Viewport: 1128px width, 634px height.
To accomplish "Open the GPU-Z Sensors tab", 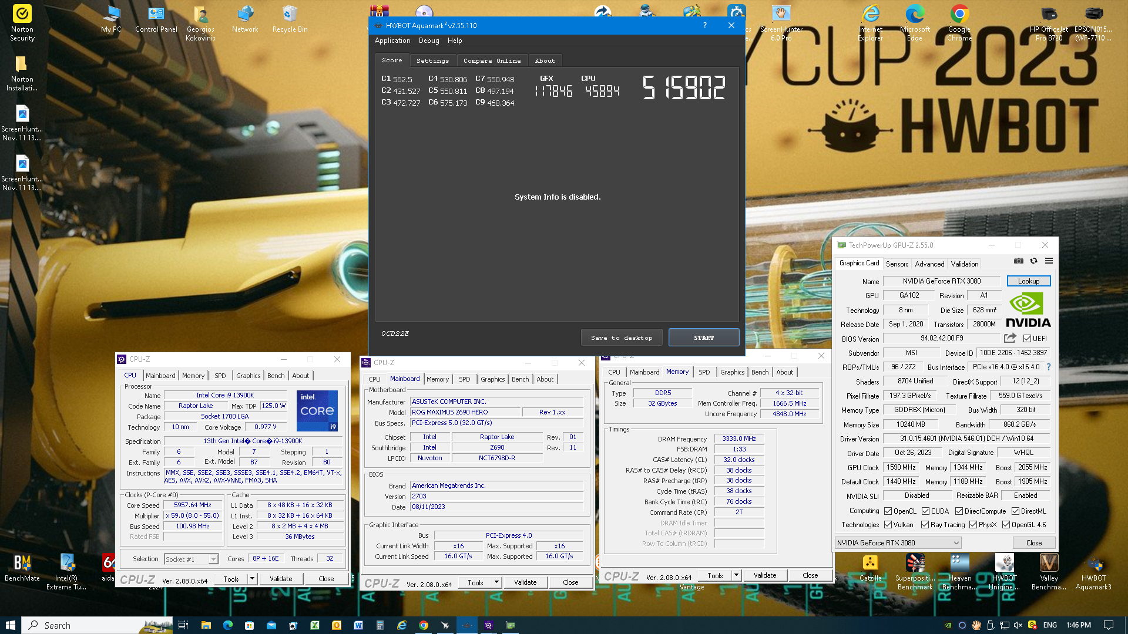I will [x=897, y=264].
